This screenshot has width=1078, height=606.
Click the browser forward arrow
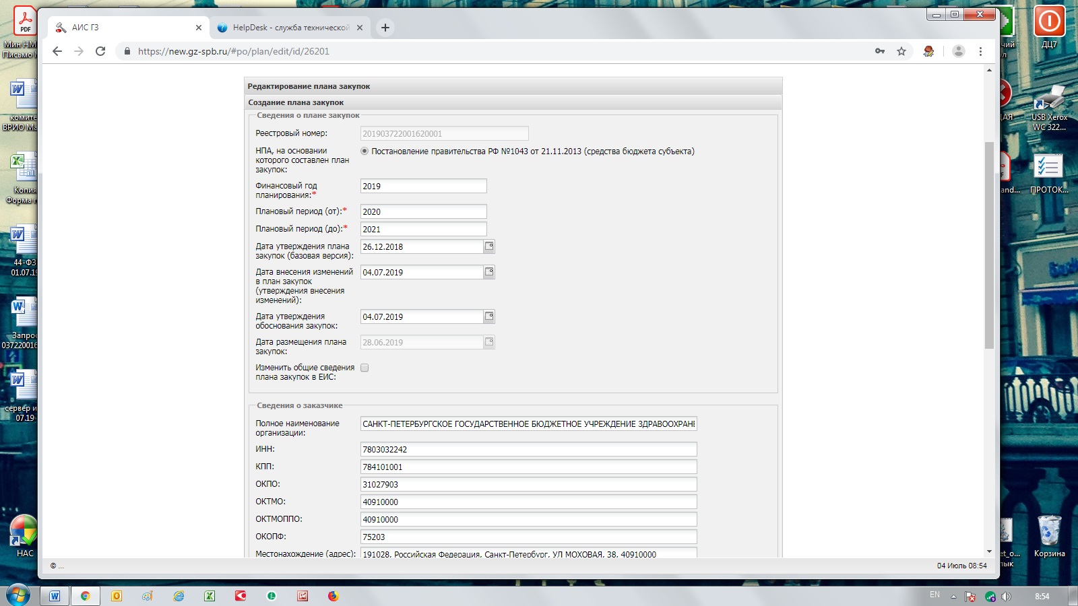tap(79, 51)
